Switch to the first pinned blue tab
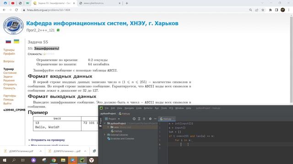This screenshot has height=164, width=293. click(x=5, y=3)
